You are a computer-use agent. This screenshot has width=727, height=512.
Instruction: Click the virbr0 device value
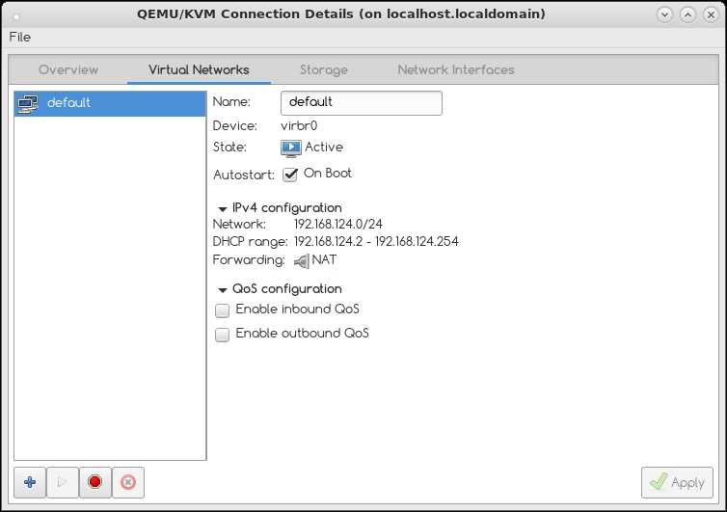pyautogui.click(x=299, y=125)
